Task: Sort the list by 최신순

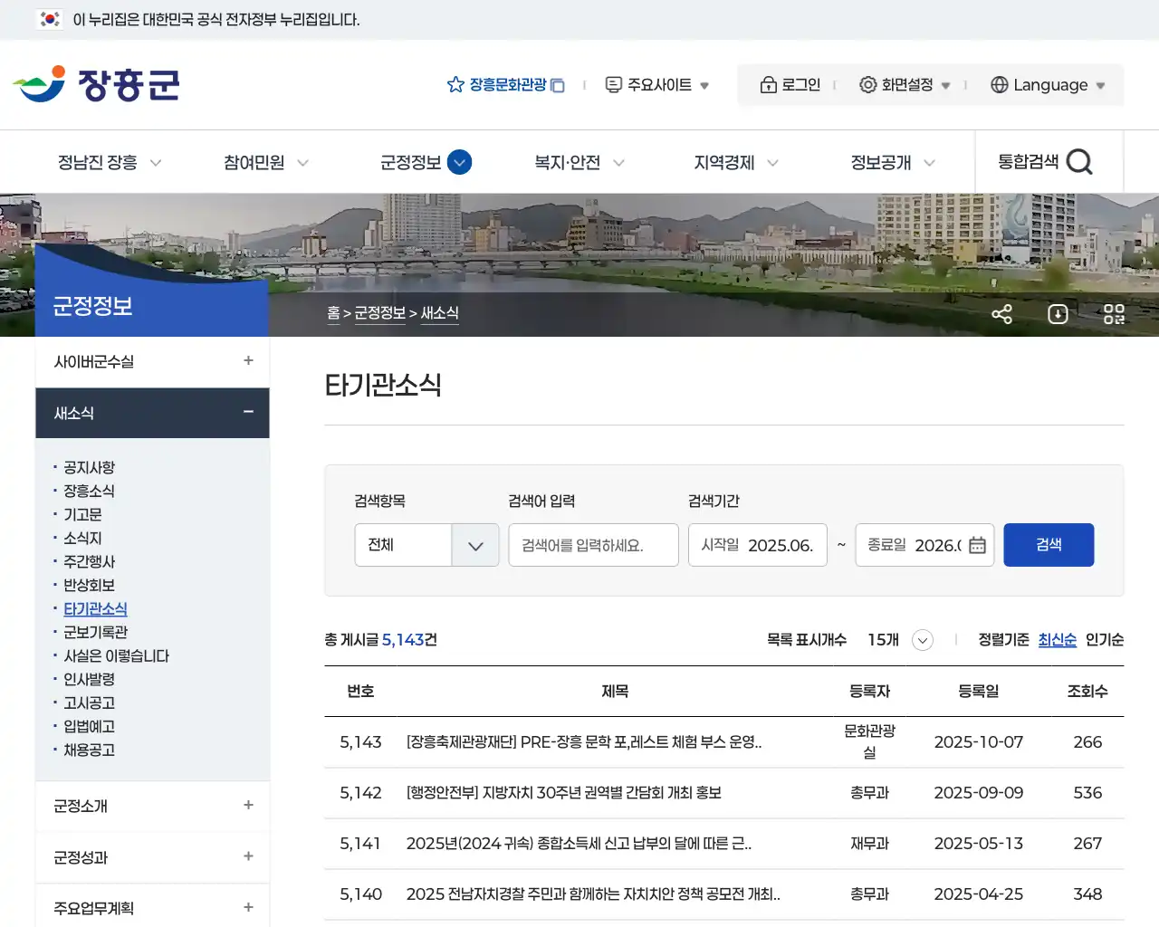Action: pos(1057,640)
